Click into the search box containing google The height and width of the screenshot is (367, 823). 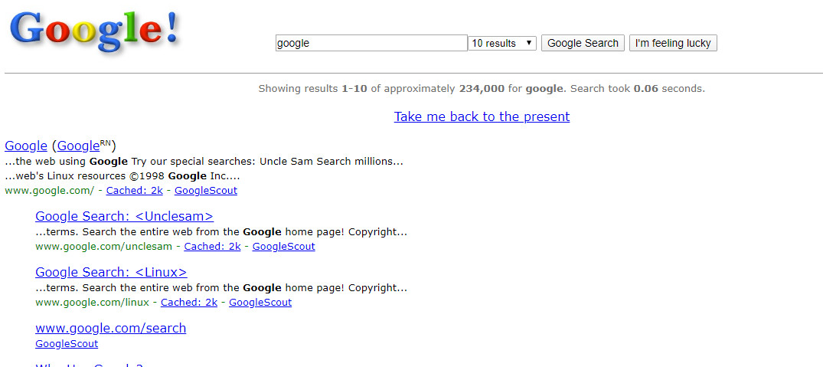tap(371, 43)
